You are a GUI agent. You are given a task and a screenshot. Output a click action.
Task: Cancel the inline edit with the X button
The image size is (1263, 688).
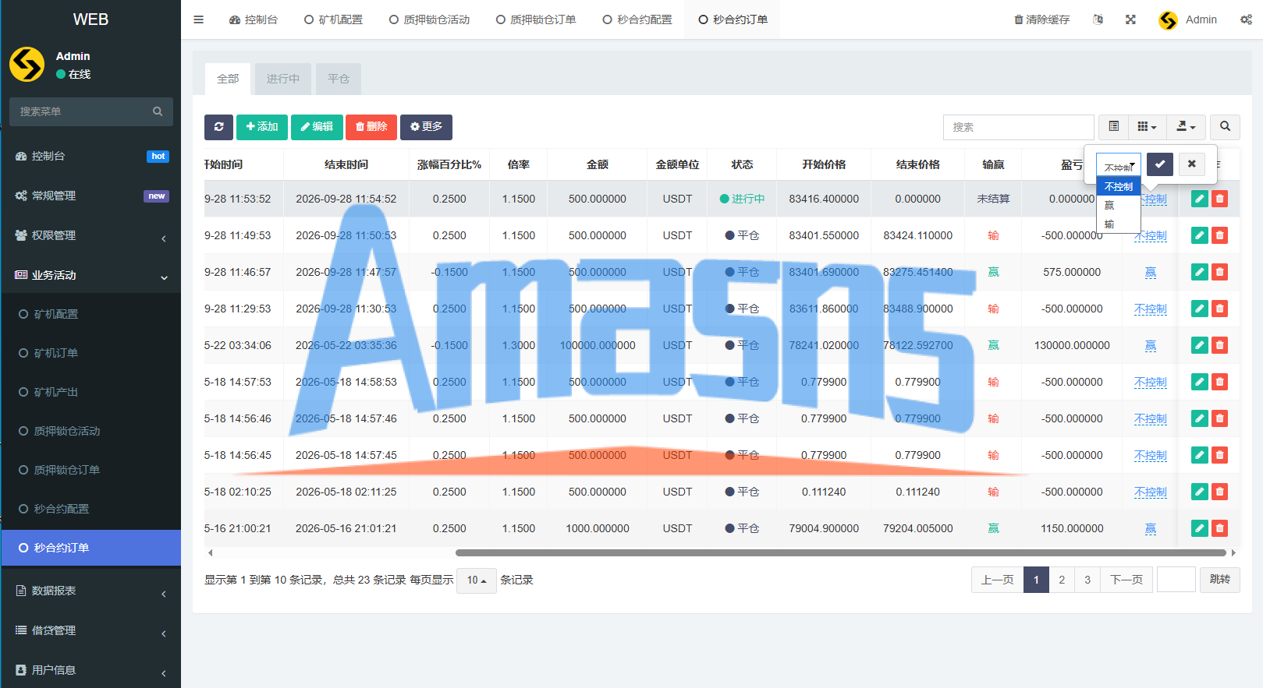click(x=1192, y=164)
